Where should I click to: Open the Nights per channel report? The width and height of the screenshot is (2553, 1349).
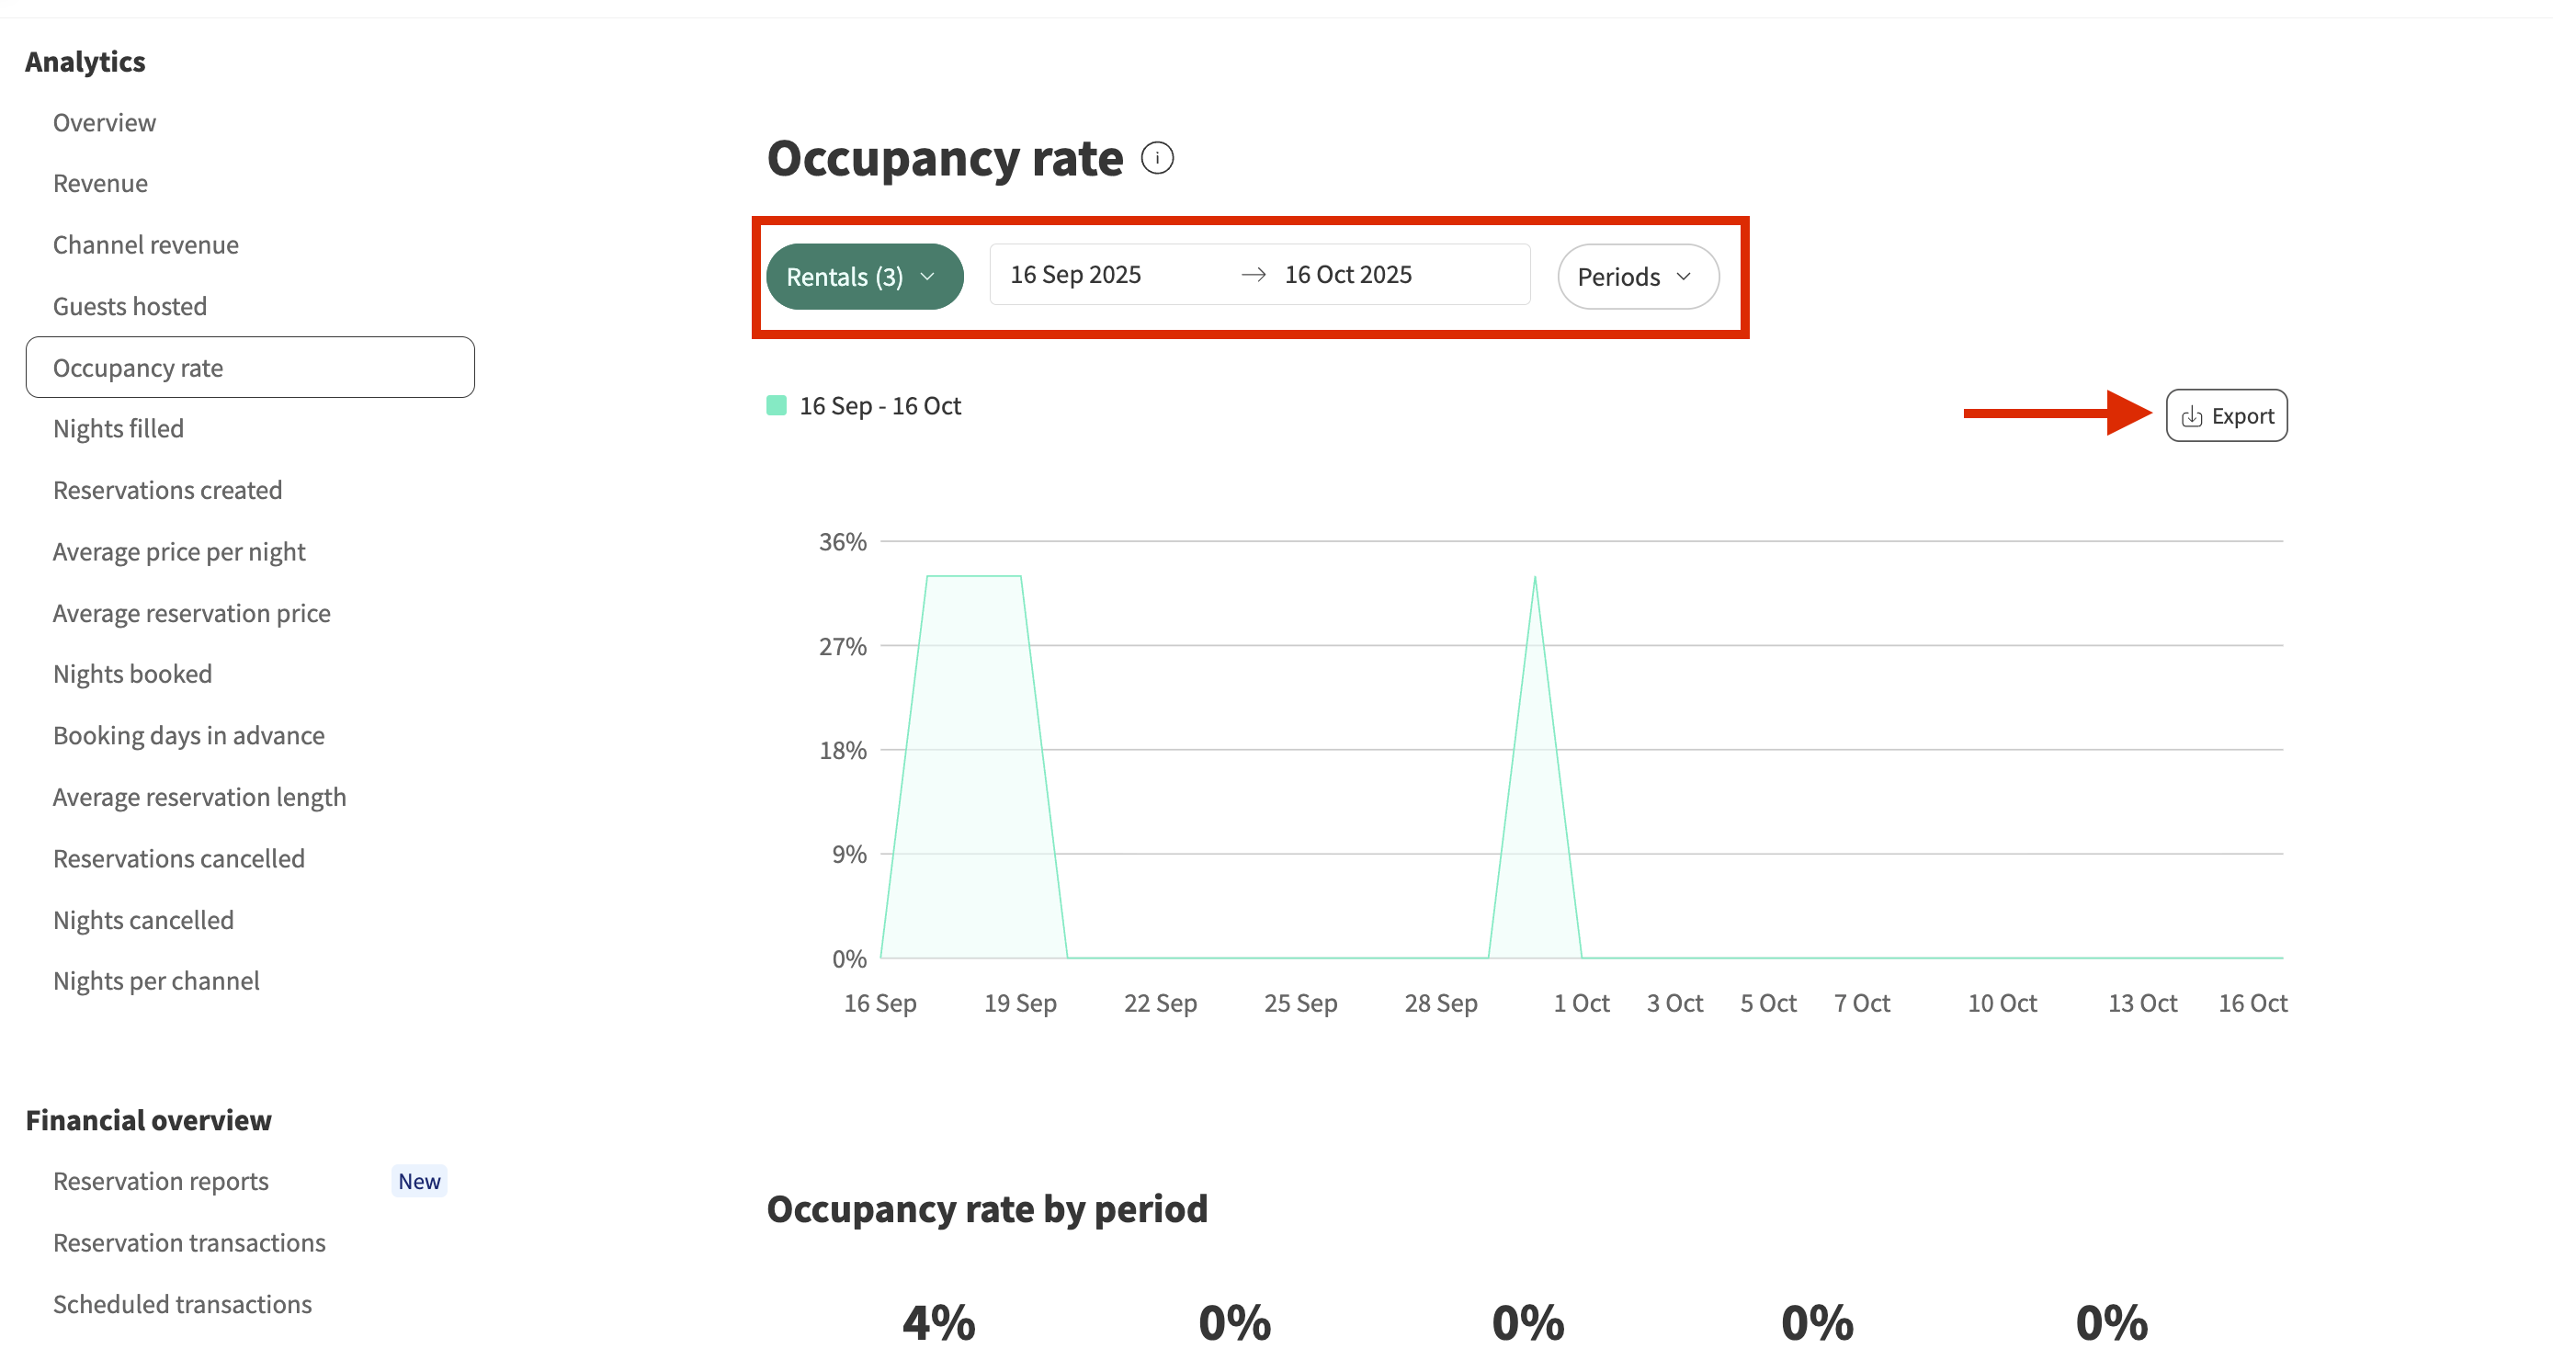155,981
